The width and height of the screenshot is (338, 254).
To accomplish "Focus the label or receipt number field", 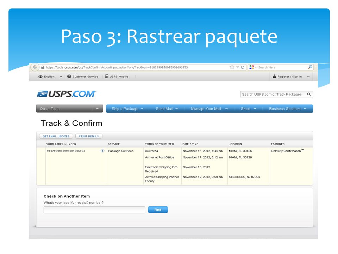I will 94,210.
